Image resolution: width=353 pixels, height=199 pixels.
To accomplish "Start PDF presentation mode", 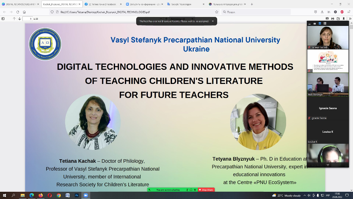I will click(327, 19).
